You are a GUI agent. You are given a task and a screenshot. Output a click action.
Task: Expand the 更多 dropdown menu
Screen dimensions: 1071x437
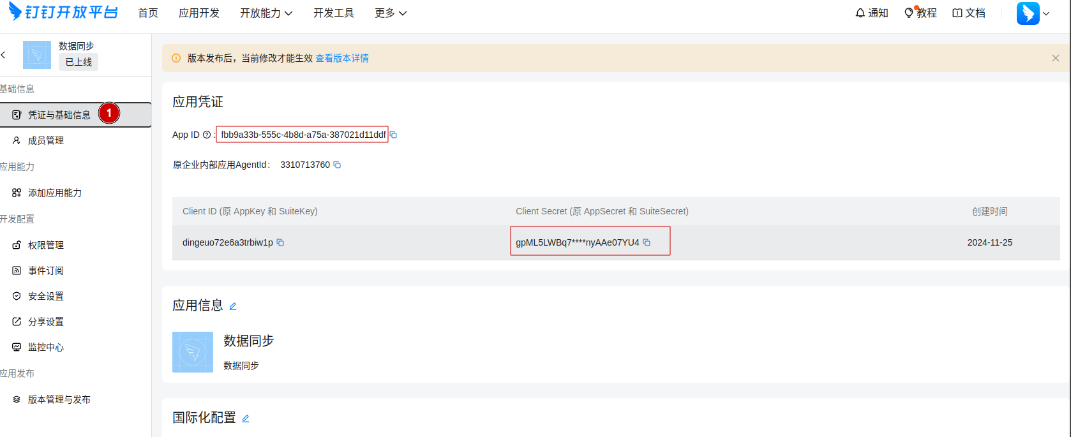(x=390, y=13)
